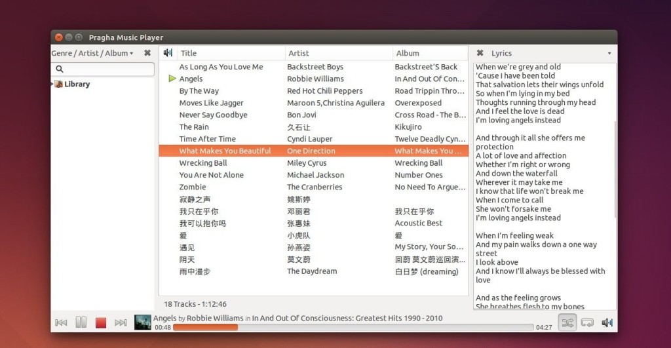671x348 pixels.
Task: Select the track Never Say Goodbye
Action: (213, 115)
